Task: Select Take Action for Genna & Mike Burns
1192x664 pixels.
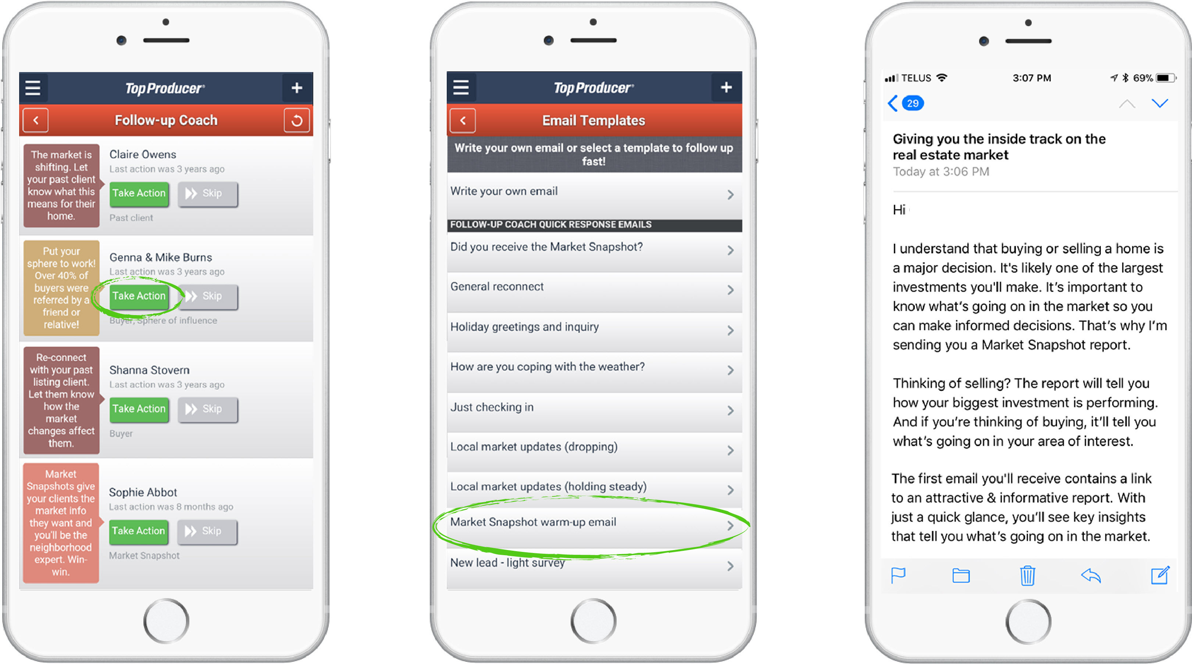Action: click(x=140, y=295)
